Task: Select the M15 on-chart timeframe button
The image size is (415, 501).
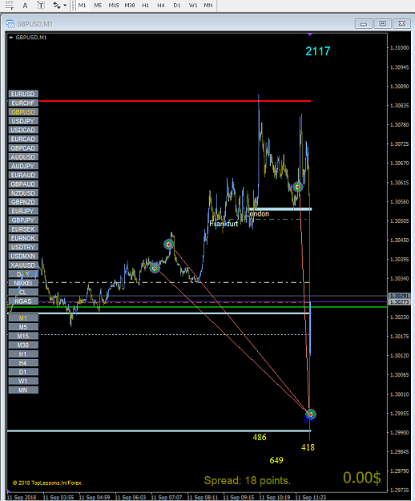Action: (x=23, y=336)
